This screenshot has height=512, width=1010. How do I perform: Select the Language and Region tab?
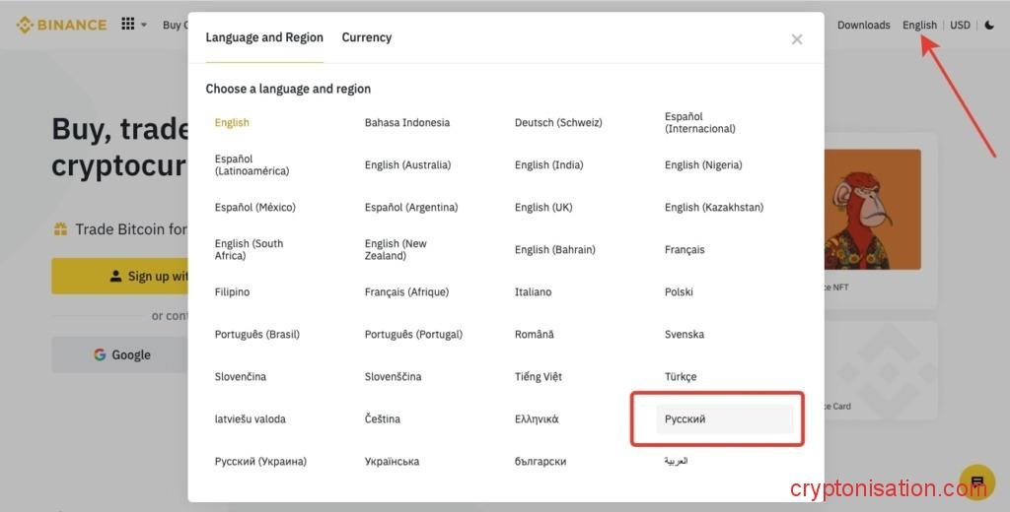click(264, 37)
